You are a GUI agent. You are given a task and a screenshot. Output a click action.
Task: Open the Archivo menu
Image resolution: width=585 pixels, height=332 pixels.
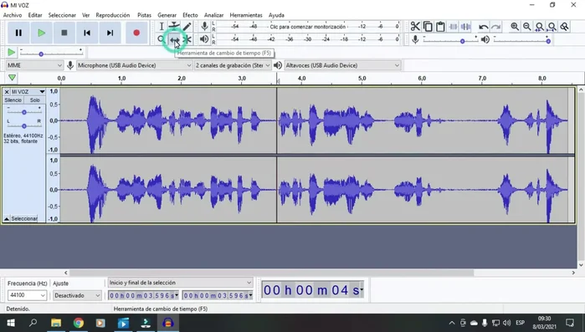click(13, 15)
